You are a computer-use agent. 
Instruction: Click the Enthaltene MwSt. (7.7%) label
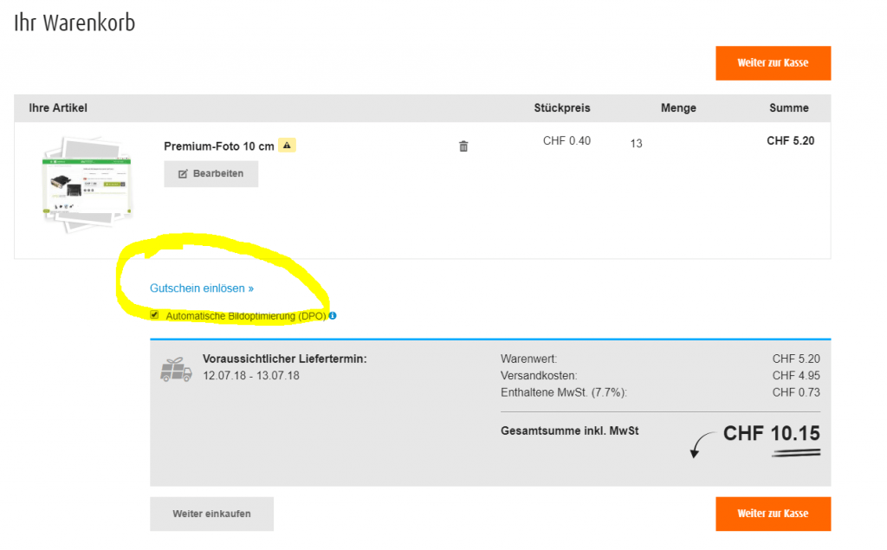tap(563, 392)
